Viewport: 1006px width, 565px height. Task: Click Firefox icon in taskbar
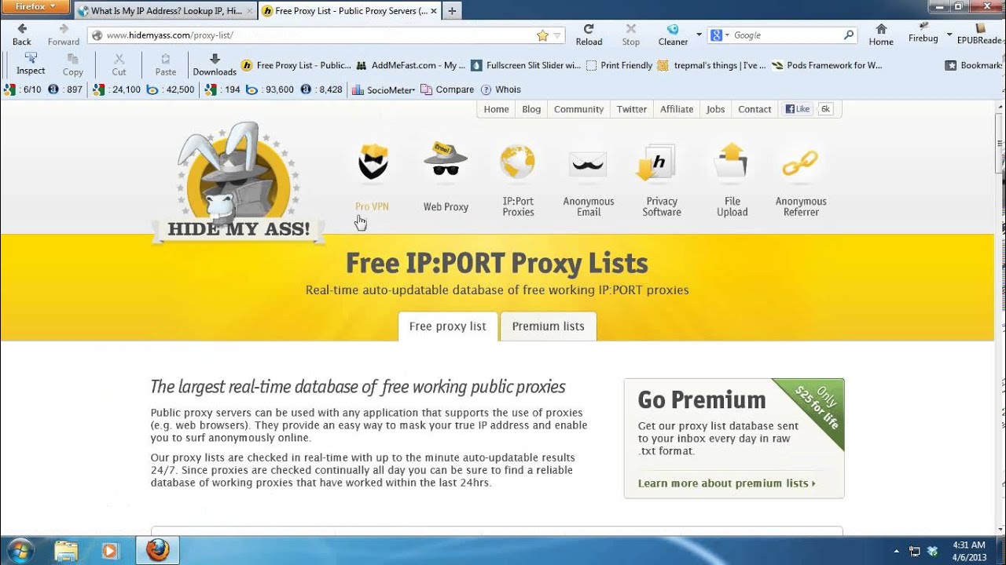click(158, 551)
